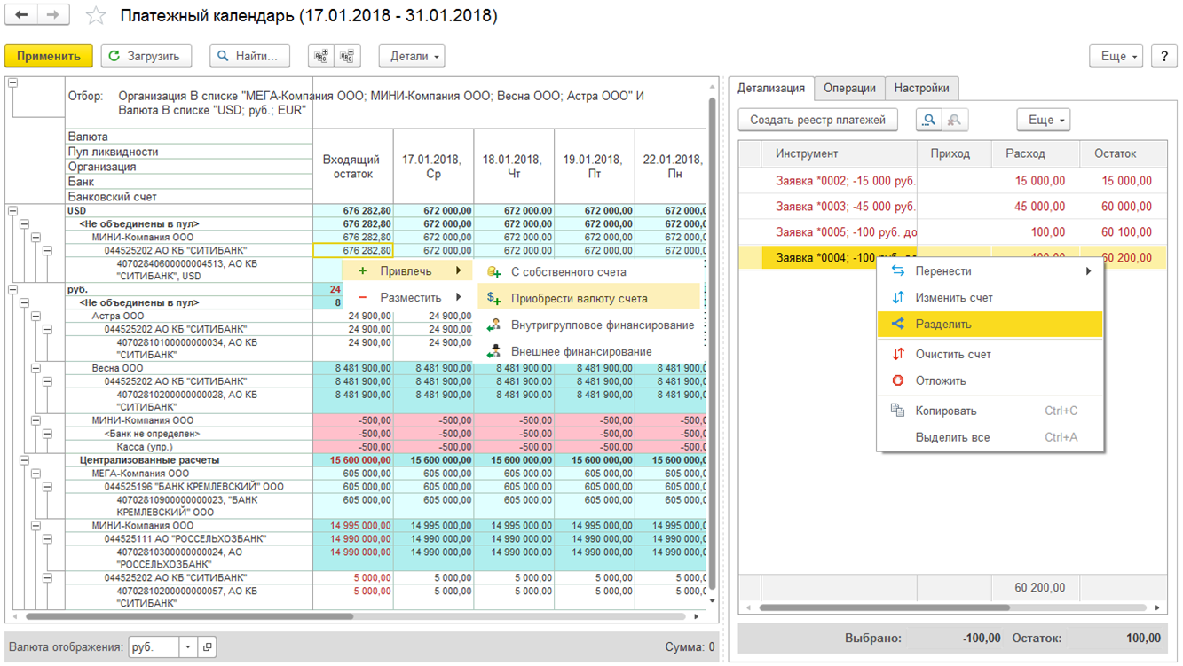Click the forward navigation arrow
Image resolution: width=1183 pixels, height=666 pixels.
coord(52,15)
